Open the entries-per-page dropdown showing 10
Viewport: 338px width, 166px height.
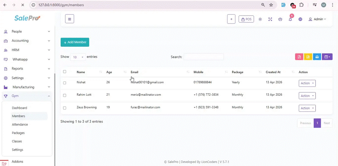tap(78, 57)
